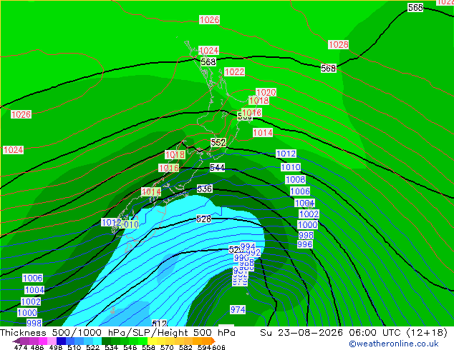This screenshot has width=454, height=350.
Task: Click the legend value 606
Action: pyautogui.click(x=218, y=347)
